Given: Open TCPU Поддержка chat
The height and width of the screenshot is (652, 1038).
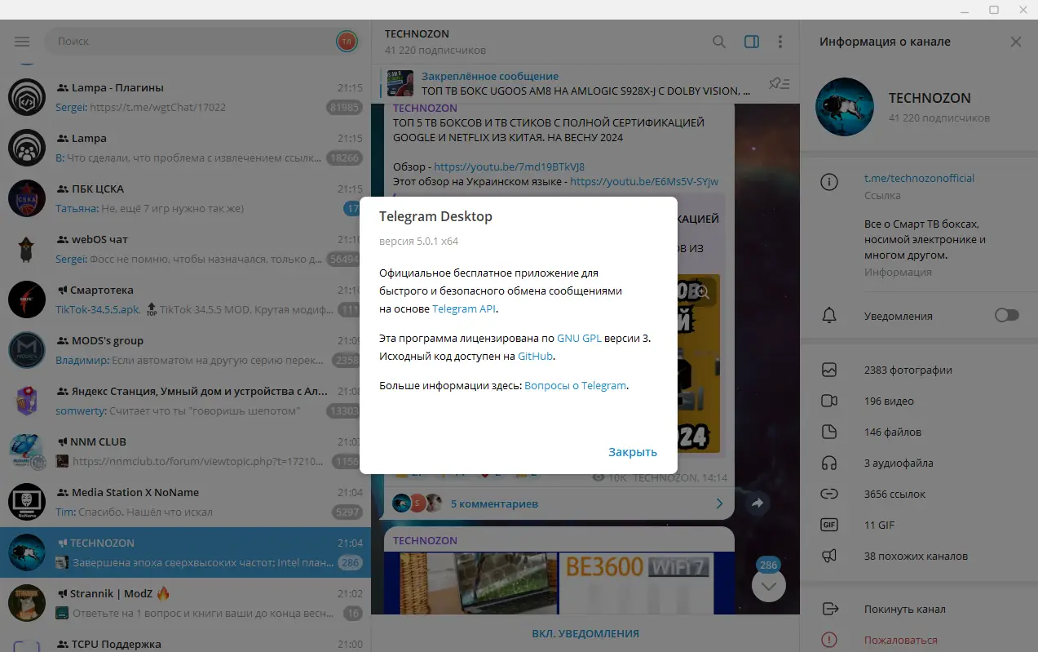Looking at the screenshot, I should pos(185,641).
